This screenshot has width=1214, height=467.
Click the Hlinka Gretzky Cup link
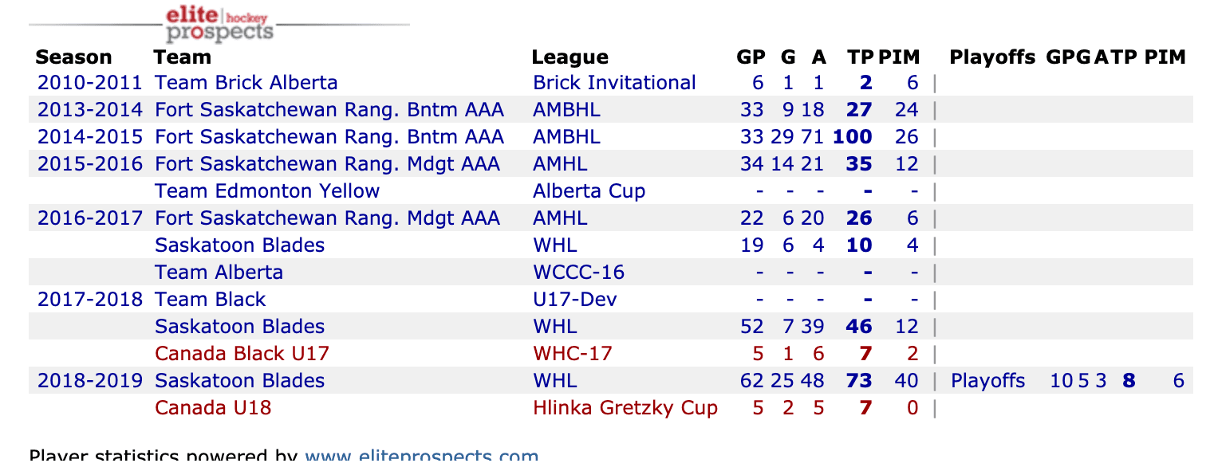click(625, 408)
